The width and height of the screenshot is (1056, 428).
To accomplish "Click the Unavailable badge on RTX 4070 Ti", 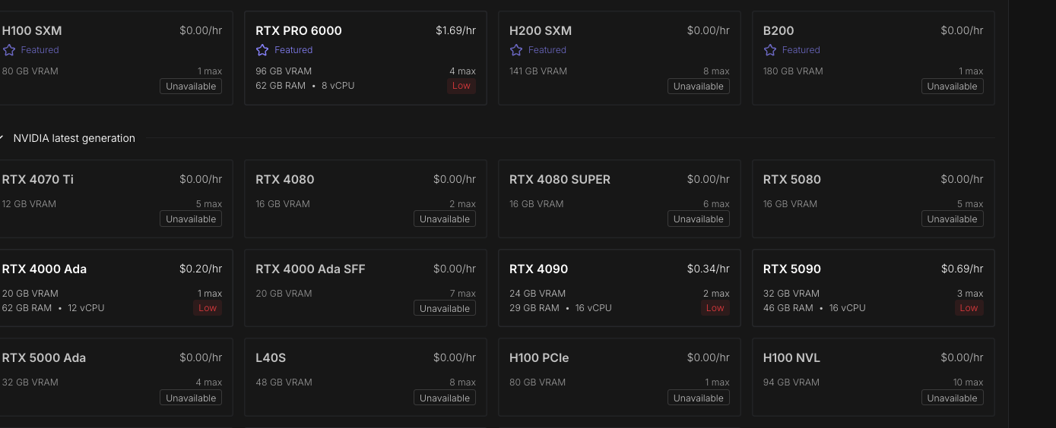I will coord(191,219).
